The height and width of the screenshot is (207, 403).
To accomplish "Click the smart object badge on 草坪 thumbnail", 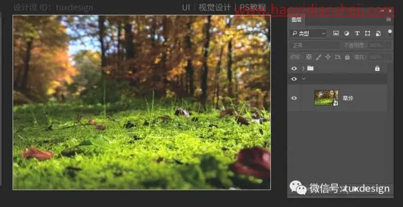I will (336, 103).
